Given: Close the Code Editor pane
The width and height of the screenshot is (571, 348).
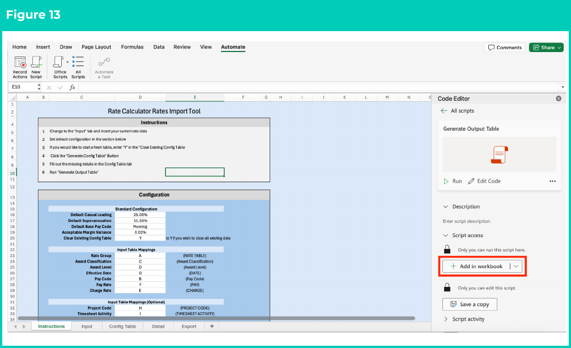Looking at the screenshot, I should click(559, 98).
